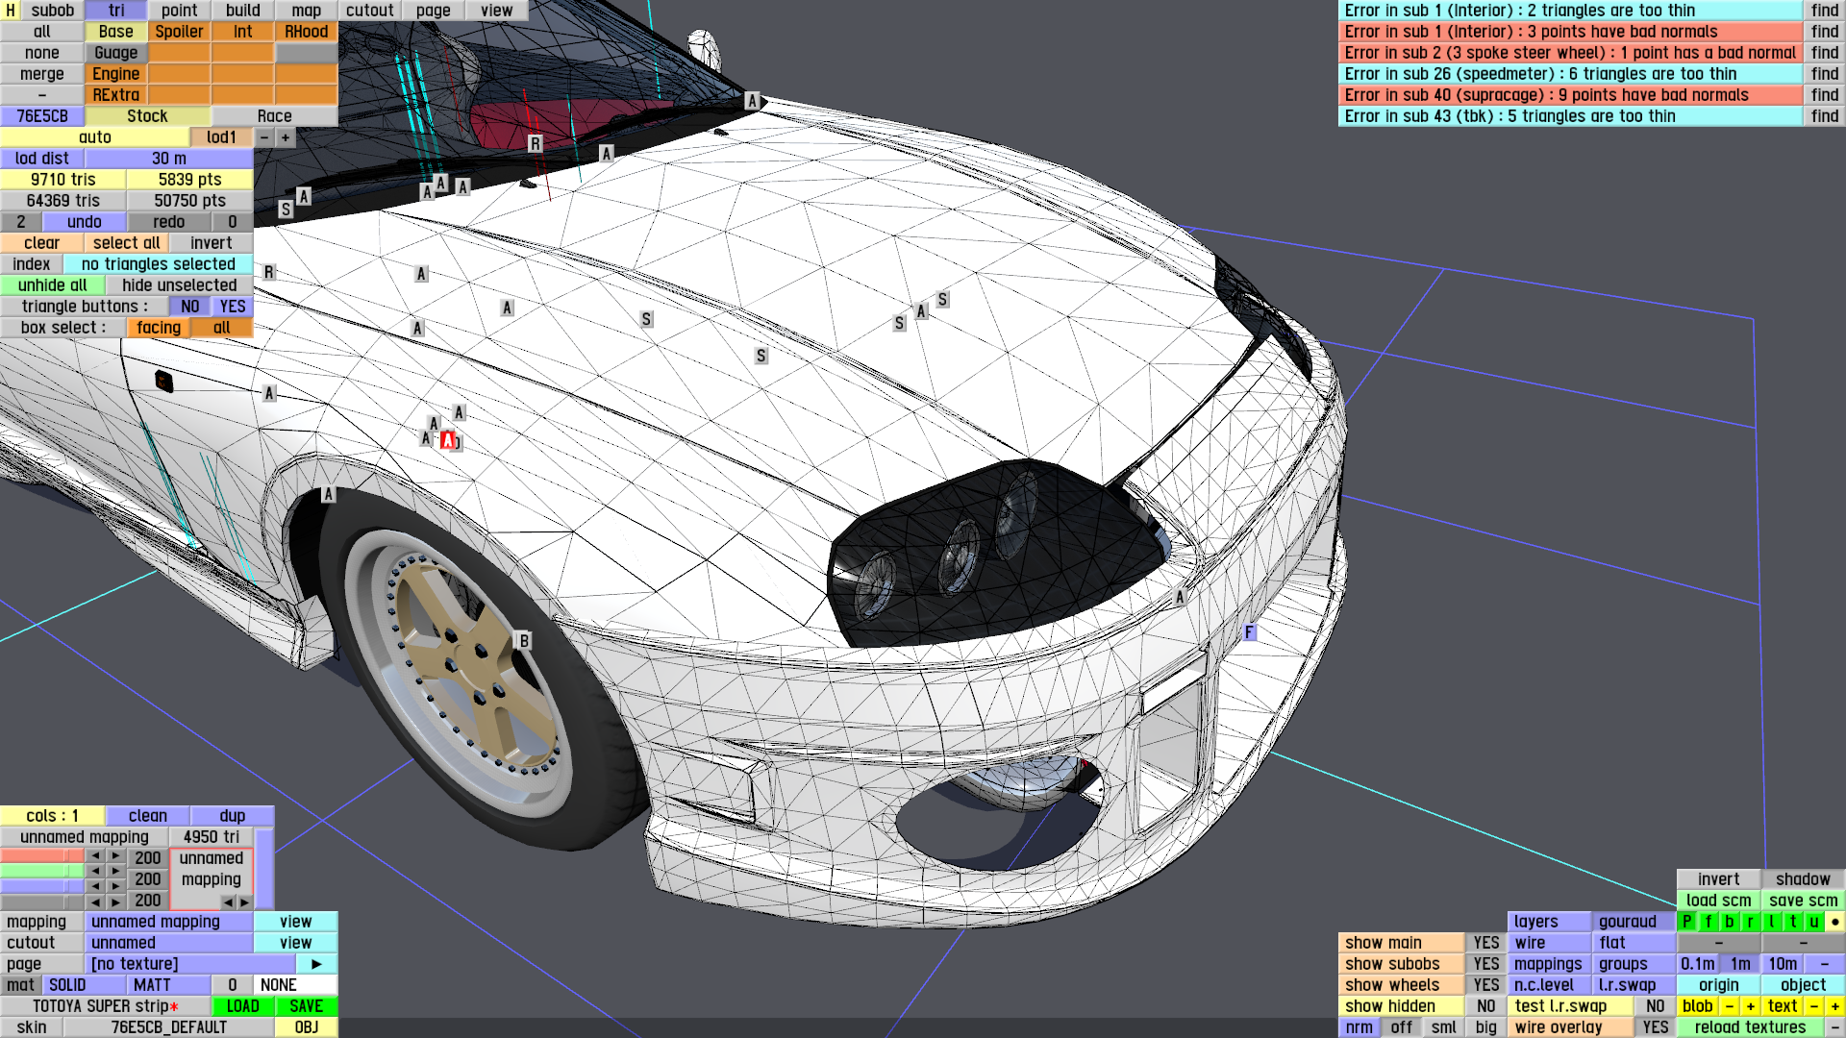Switch to the point tab

point(179,11)
